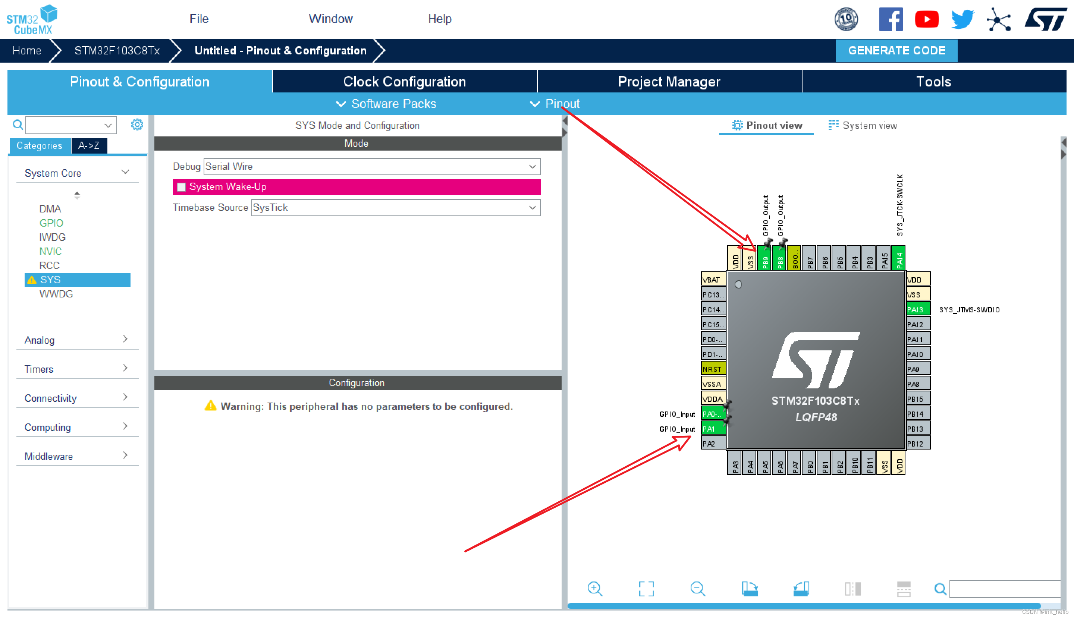Open the YouTube icon link
This screenshot has width=1074, height=618.
pos(926,19)
